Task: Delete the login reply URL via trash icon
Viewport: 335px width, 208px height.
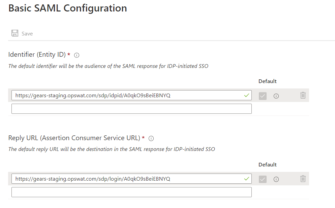Action: click(x=303, y=179)
